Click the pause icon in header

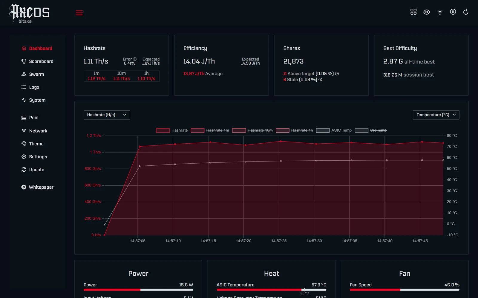453,12
